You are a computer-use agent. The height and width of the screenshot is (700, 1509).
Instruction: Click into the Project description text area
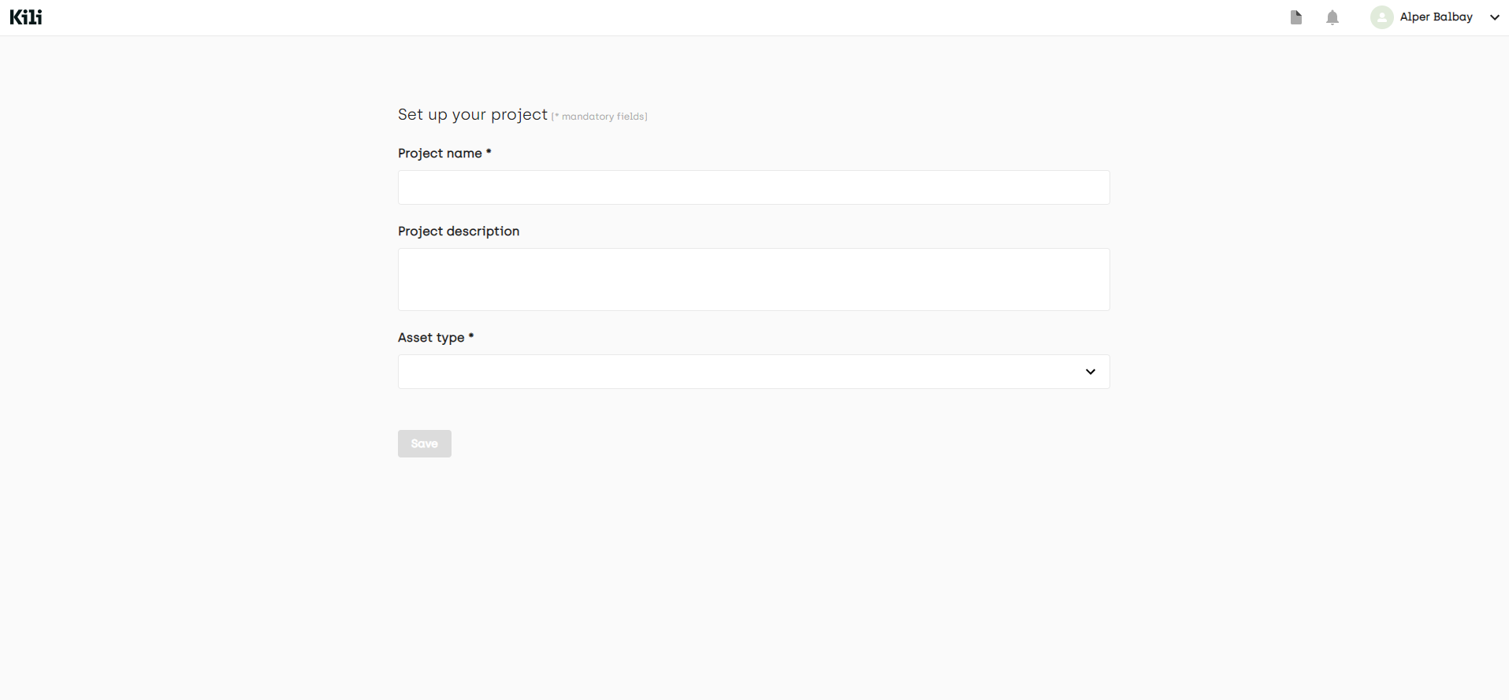click(x=753, y=280)
